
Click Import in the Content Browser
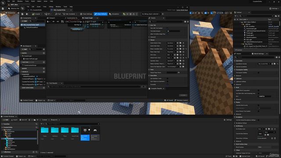(x=14, y=120)
